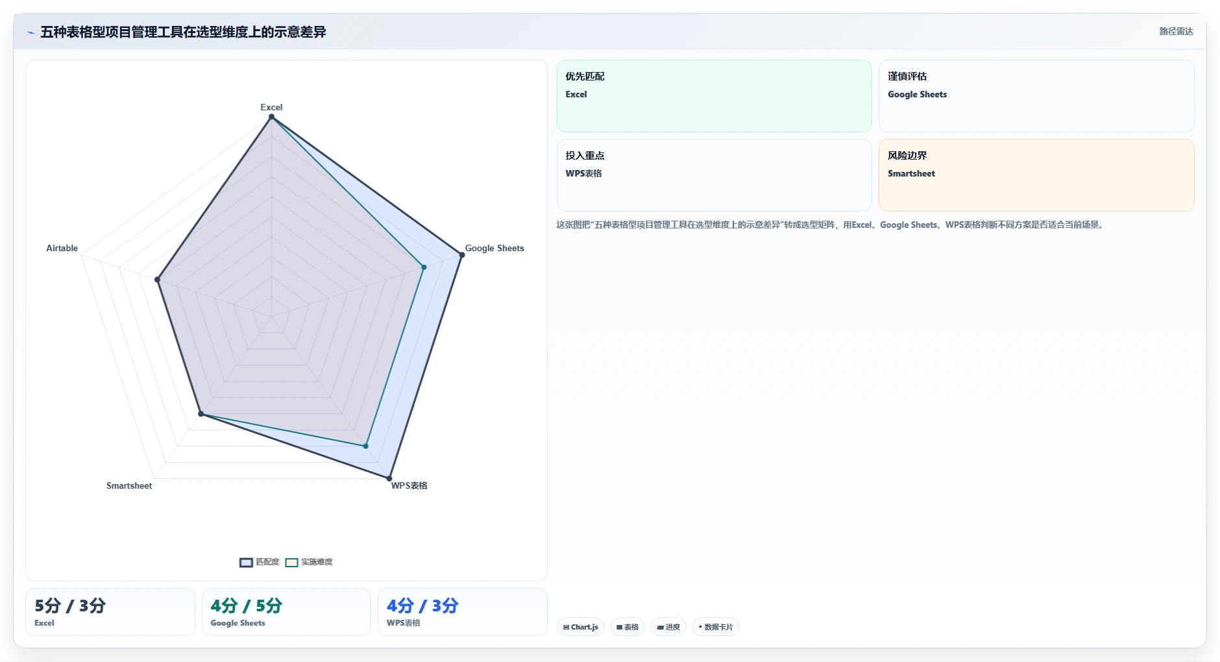Select the Google Sheets 匹配度 outer data point
This screenshot has height=662, width=1220.
coord(462,255)
